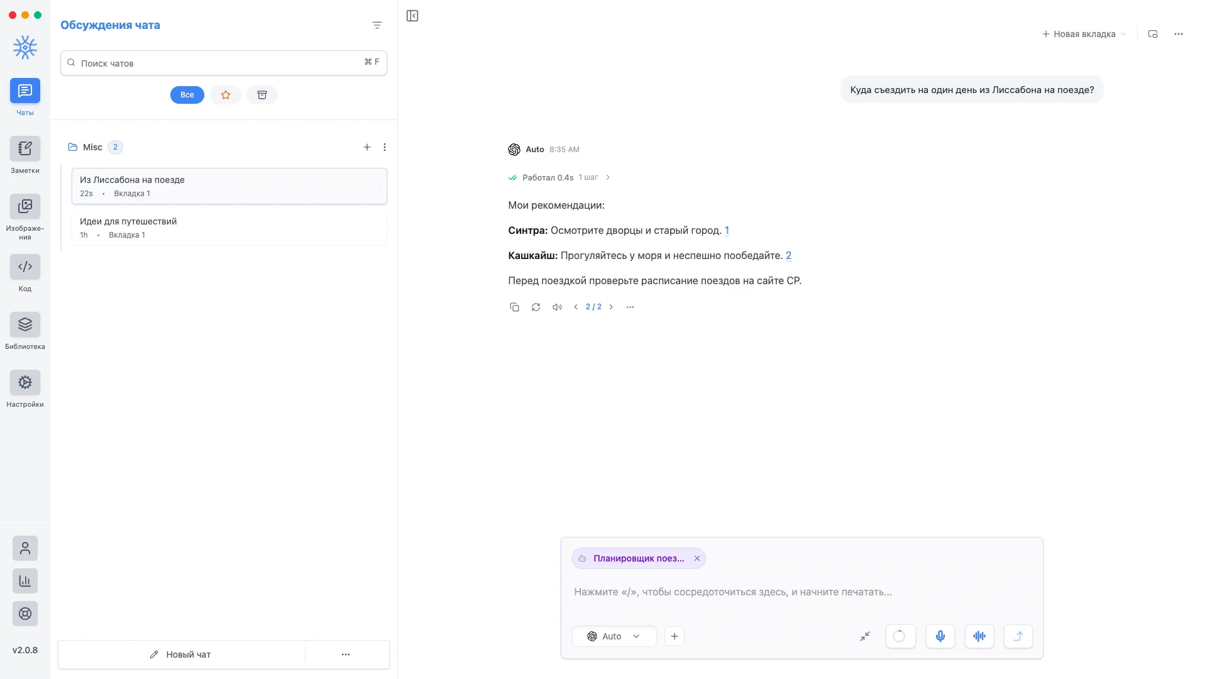This screenshot has width=1207, height=679.
Task: Click the user question bubble
Action: [972, 90]
